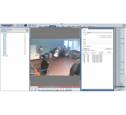126x115 pixels.
Task: Sort results by the Date column
Action: tap(95, 54)
